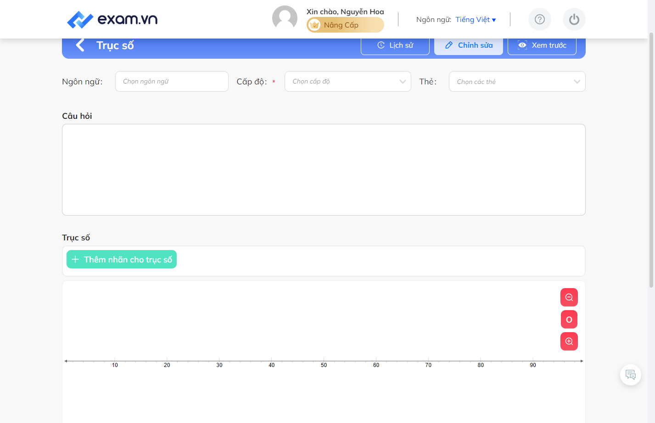Screen dimensions: 655x423
Task: Open Lịch sử history
Action: [395, 45]
